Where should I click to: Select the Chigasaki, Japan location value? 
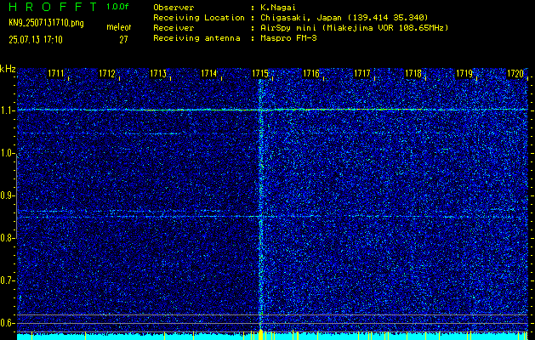pos(344,17)
